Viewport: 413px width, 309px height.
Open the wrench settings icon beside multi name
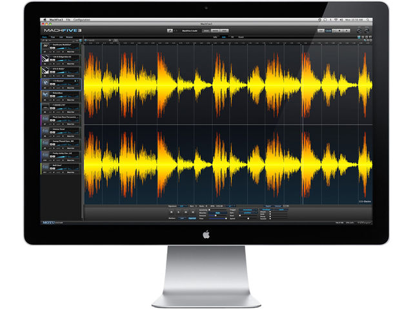170,31
